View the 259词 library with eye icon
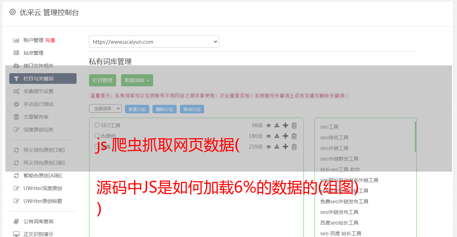 tap(269, 147)
